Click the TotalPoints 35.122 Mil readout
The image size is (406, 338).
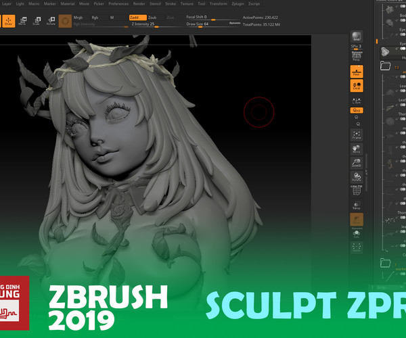click(261, 24)
